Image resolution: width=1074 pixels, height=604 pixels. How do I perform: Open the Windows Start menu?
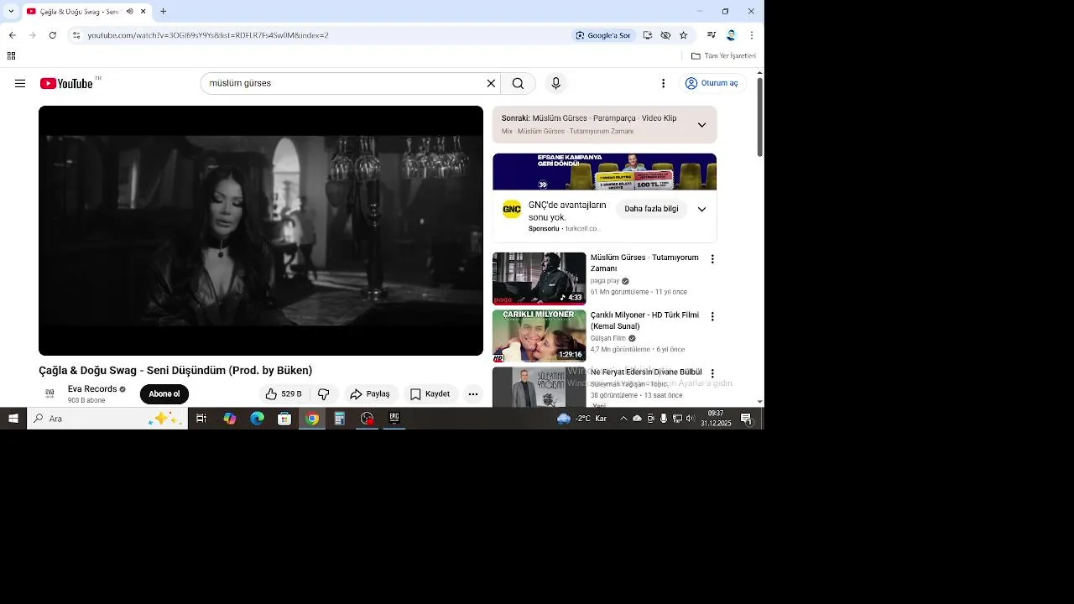13,419
